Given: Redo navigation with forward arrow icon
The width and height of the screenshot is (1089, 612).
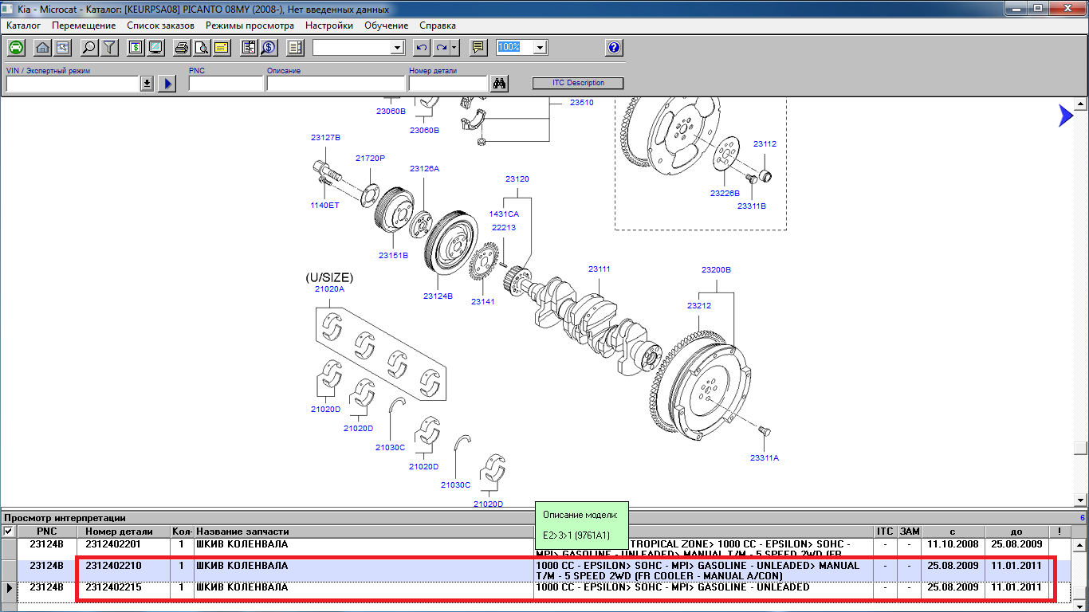Looking at the screenshot, I should (x=441, y=48).
